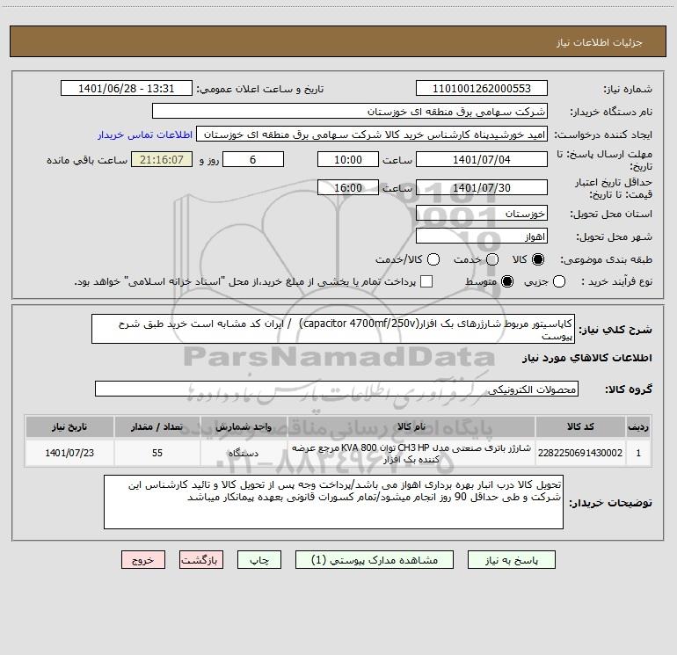Select the کالا radio button
677x655 pixels.
[x=538, y=259]
